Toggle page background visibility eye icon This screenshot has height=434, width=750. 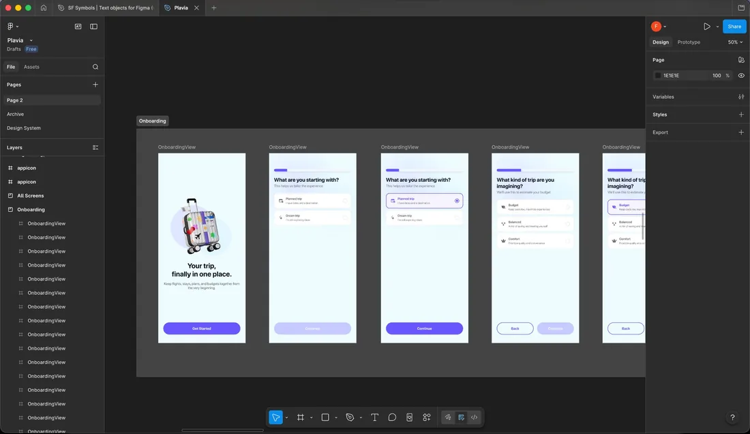[741, 76]
